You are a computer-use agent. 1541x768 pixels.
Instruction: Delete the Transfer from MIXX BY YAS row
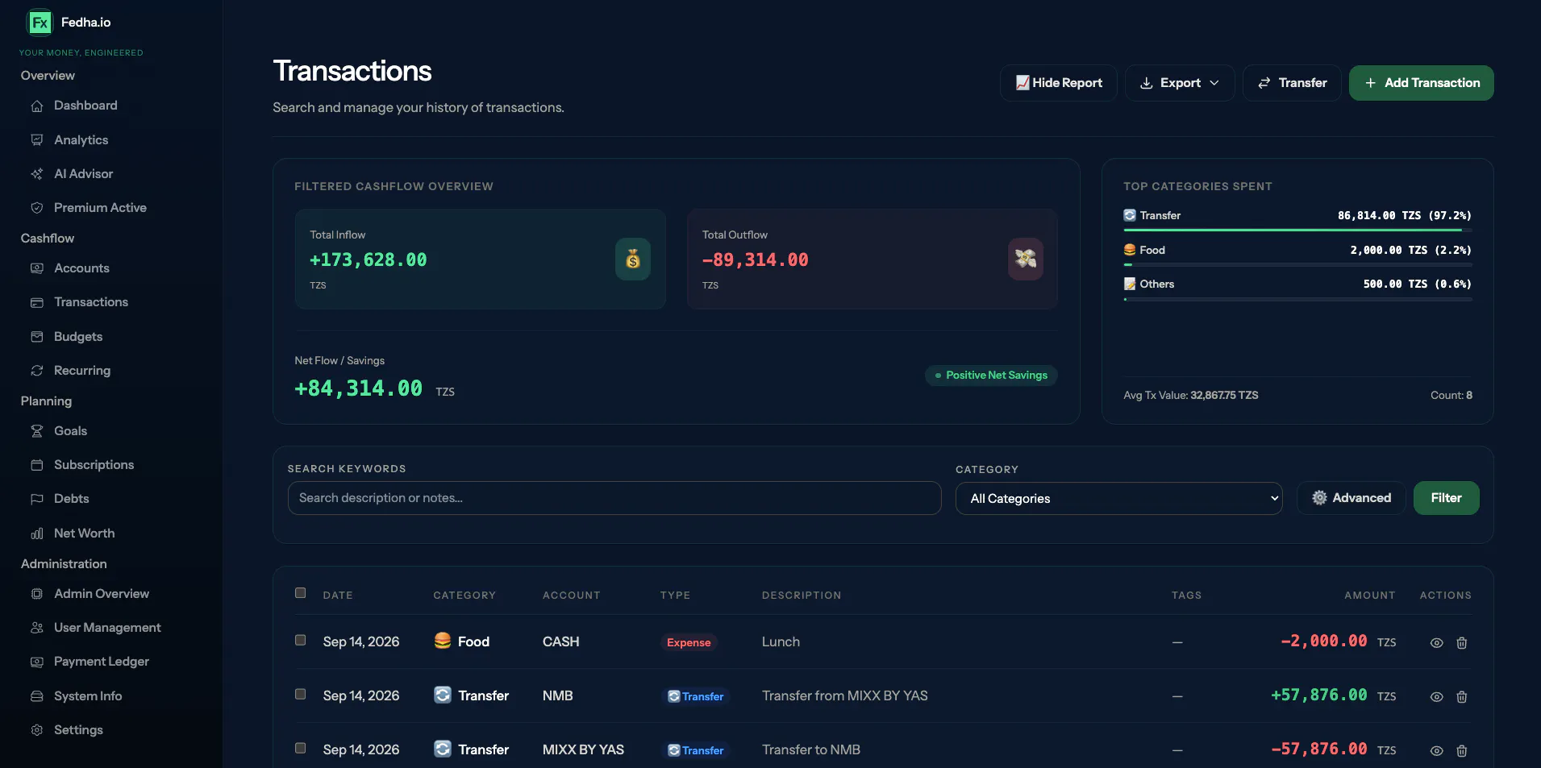pos(1462,697)
